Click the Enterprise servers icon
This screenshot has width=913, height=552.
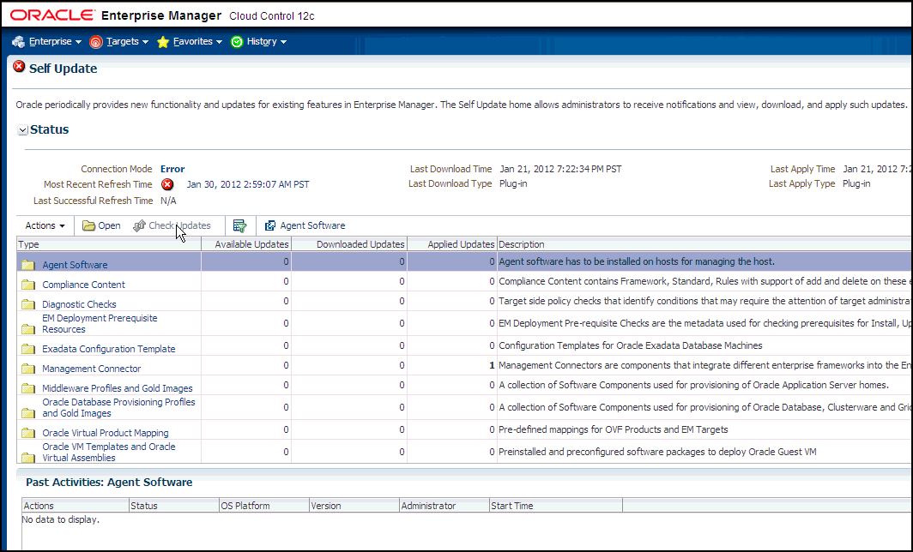(x=19, y=42)
